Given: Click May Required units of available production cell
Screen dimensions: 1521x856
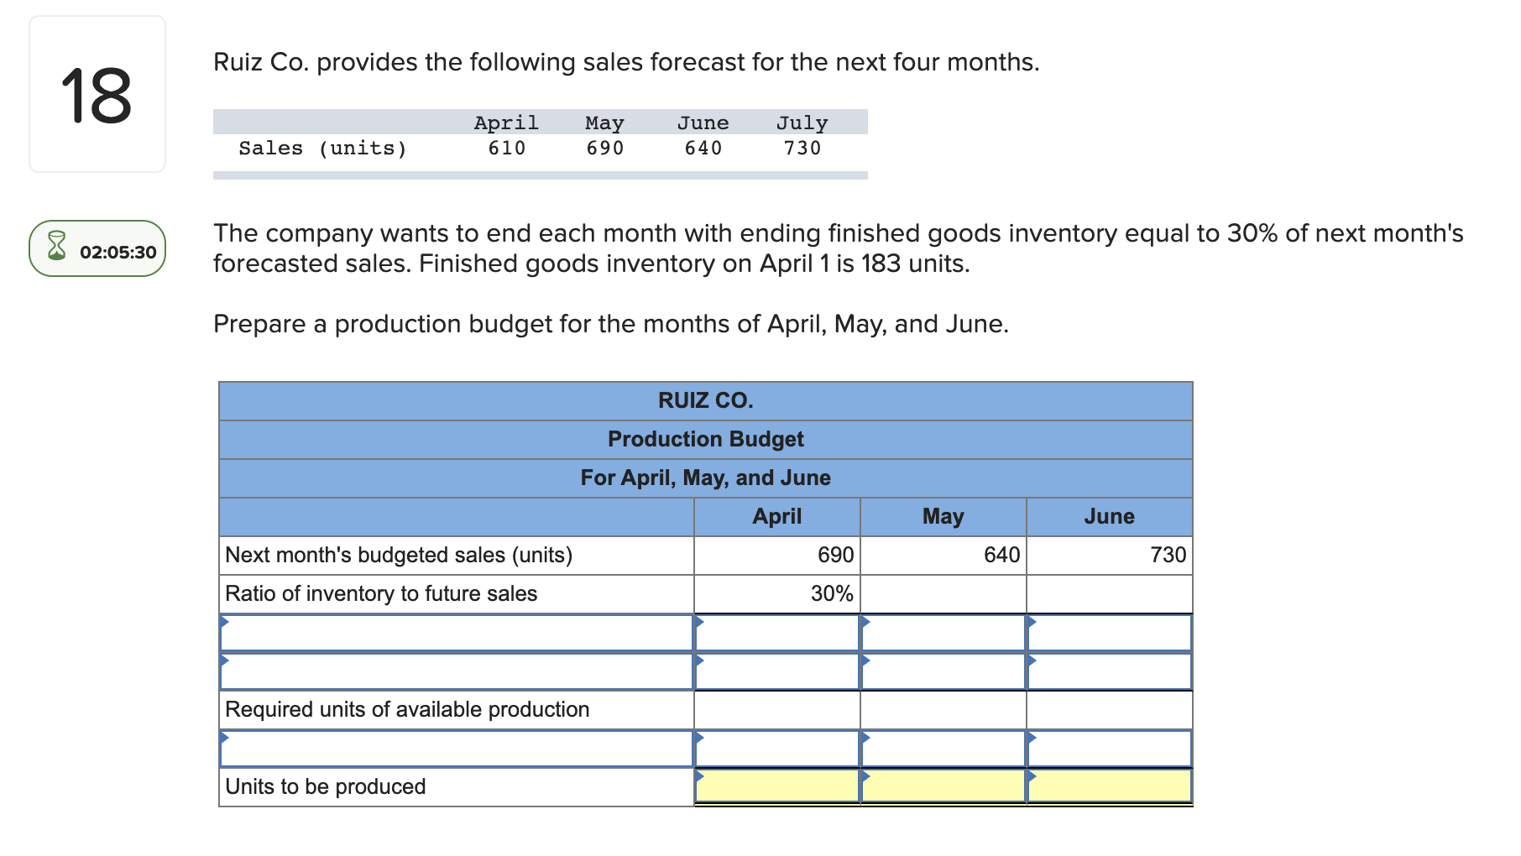Looking at the screenshot, I should (x=943, y=710).
